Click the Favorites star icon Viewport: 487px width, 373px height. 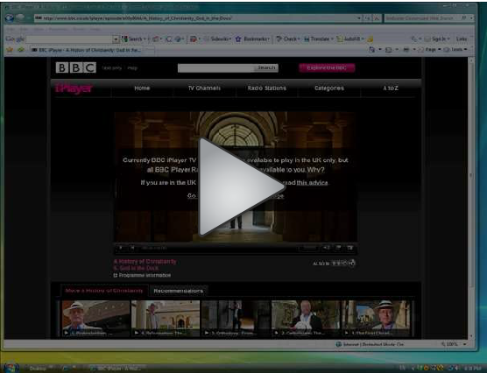[10, 50]
